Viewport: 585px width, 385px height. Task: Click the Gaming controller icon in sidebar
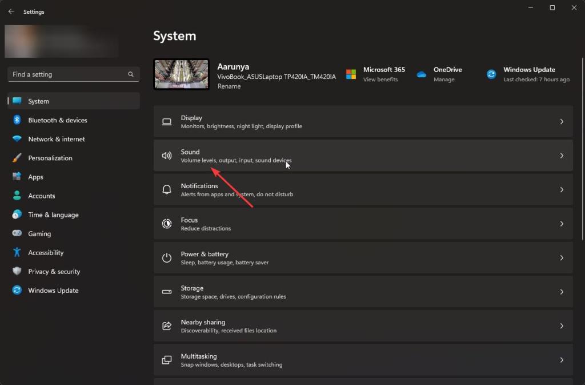point(17,233)
